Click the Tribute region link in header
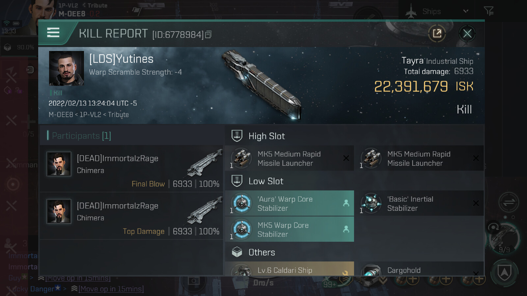 (x=97, y=5)
